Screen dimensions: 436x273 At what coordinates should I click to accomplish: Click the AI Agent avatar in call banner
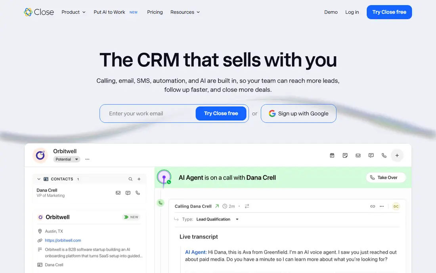point(164,177)
